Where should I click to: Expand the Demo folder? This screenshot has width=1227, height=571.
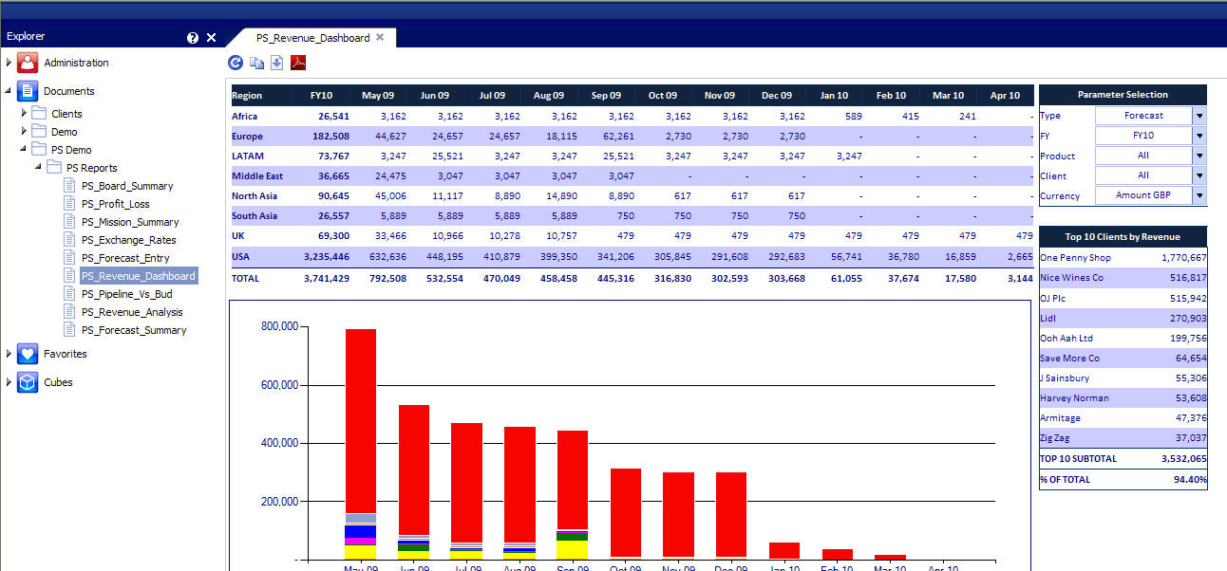pyautogui.click(x=24, y=132)
